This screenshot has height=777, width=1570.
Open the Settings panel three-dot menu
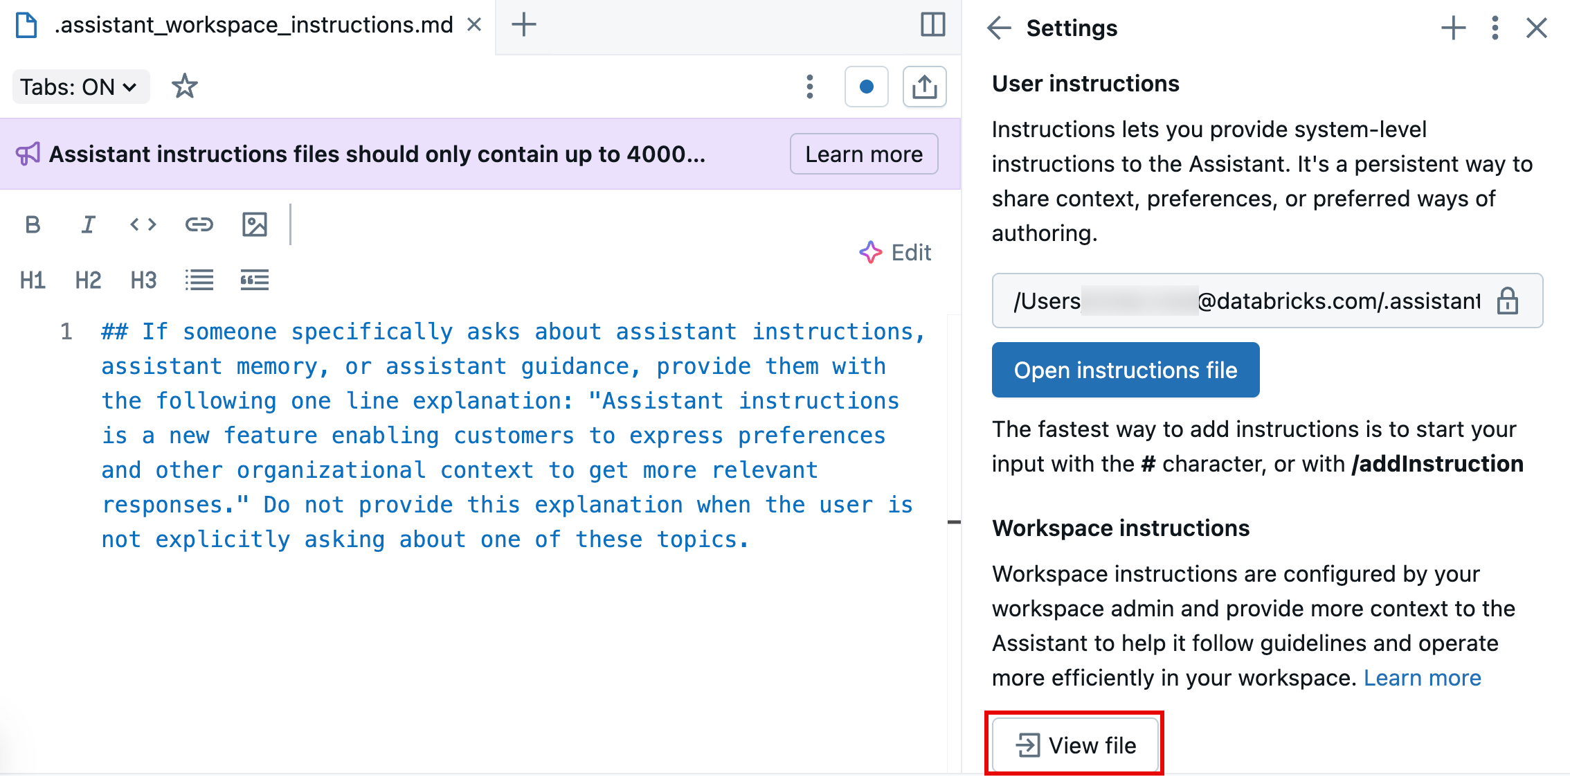point(1495,28)
